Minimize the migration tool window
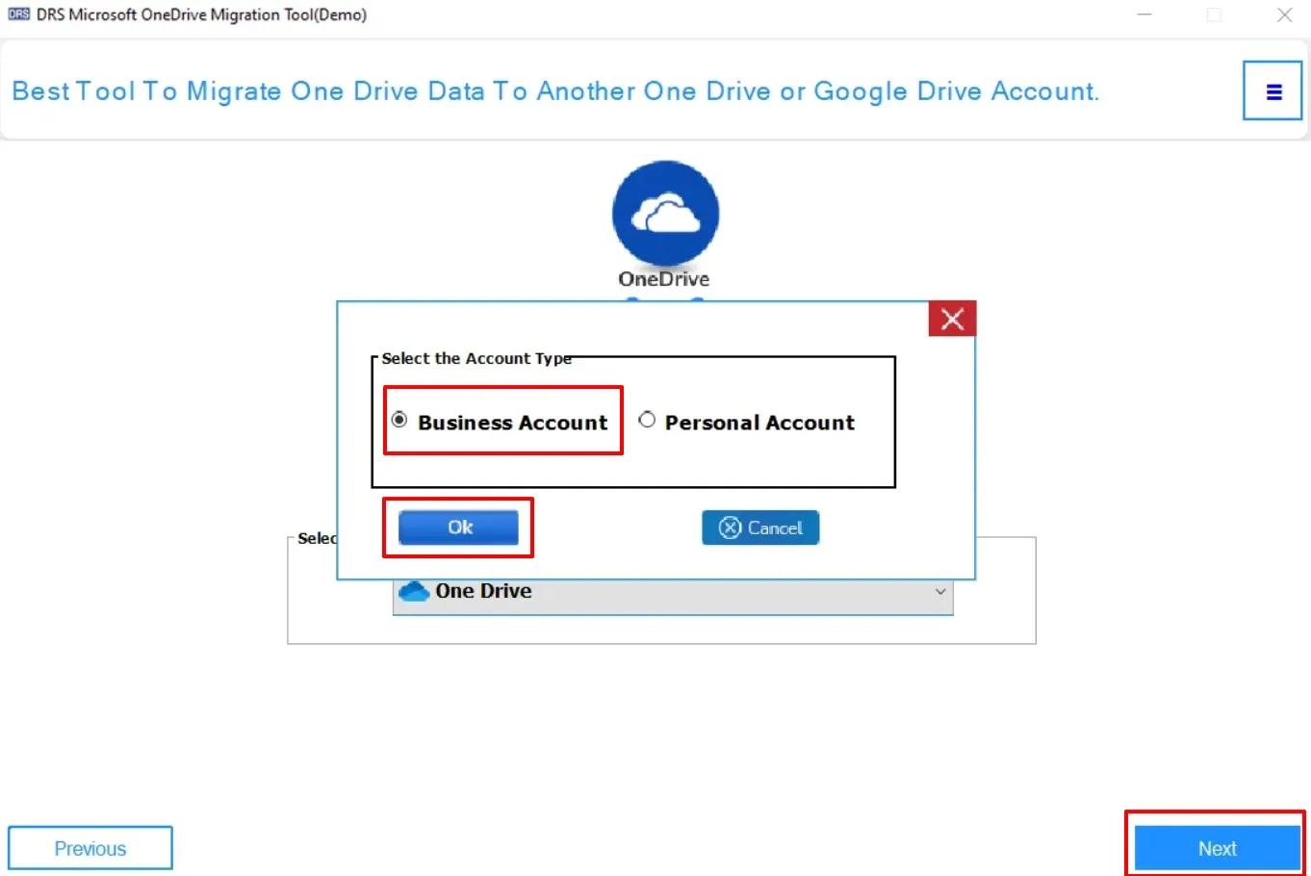Image resolution: width=1311 pixels, height=876 pixels. [x=1144, y=14]
